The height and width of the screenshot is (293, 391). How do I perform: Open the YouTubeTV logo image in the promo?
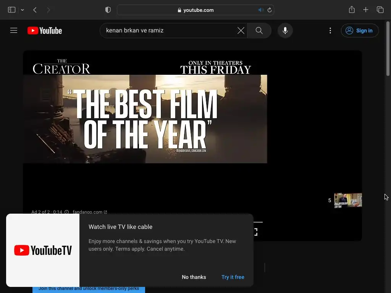(43, 250)
